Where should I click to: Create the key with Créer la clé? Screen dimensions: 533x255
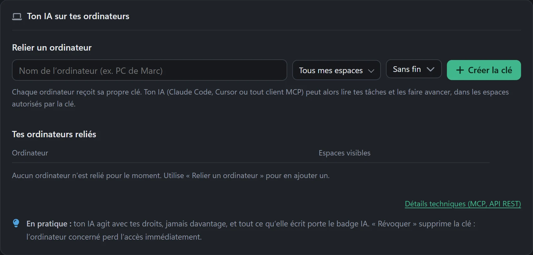[484, 70]
